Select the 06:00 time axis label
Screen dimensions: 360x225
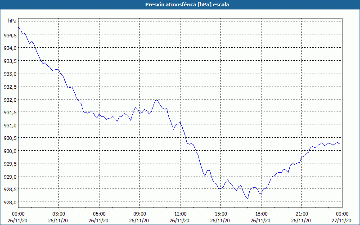point(99,214)
